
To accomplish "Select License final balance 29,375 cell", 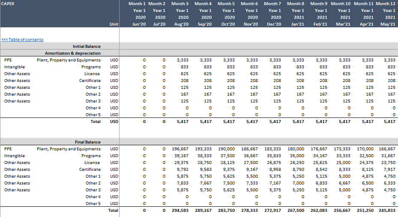I will click(x=182, y=163).
